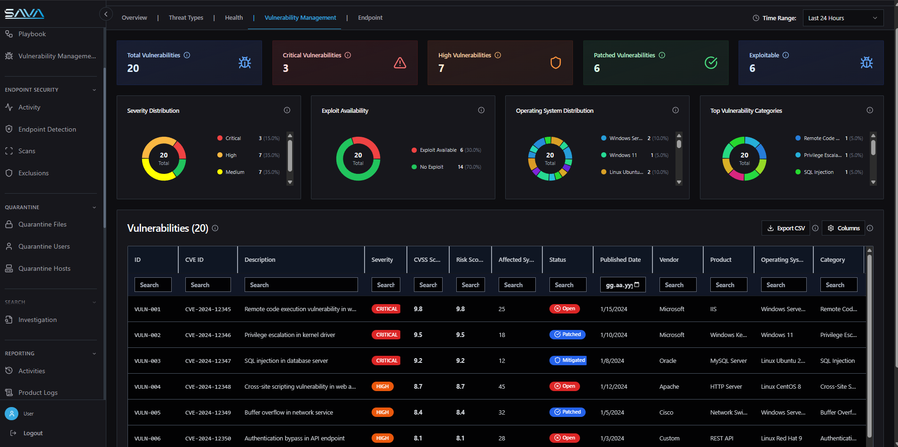Open the Product Logs sidebar item
898x447 pixels.
(x=38, y=392)
